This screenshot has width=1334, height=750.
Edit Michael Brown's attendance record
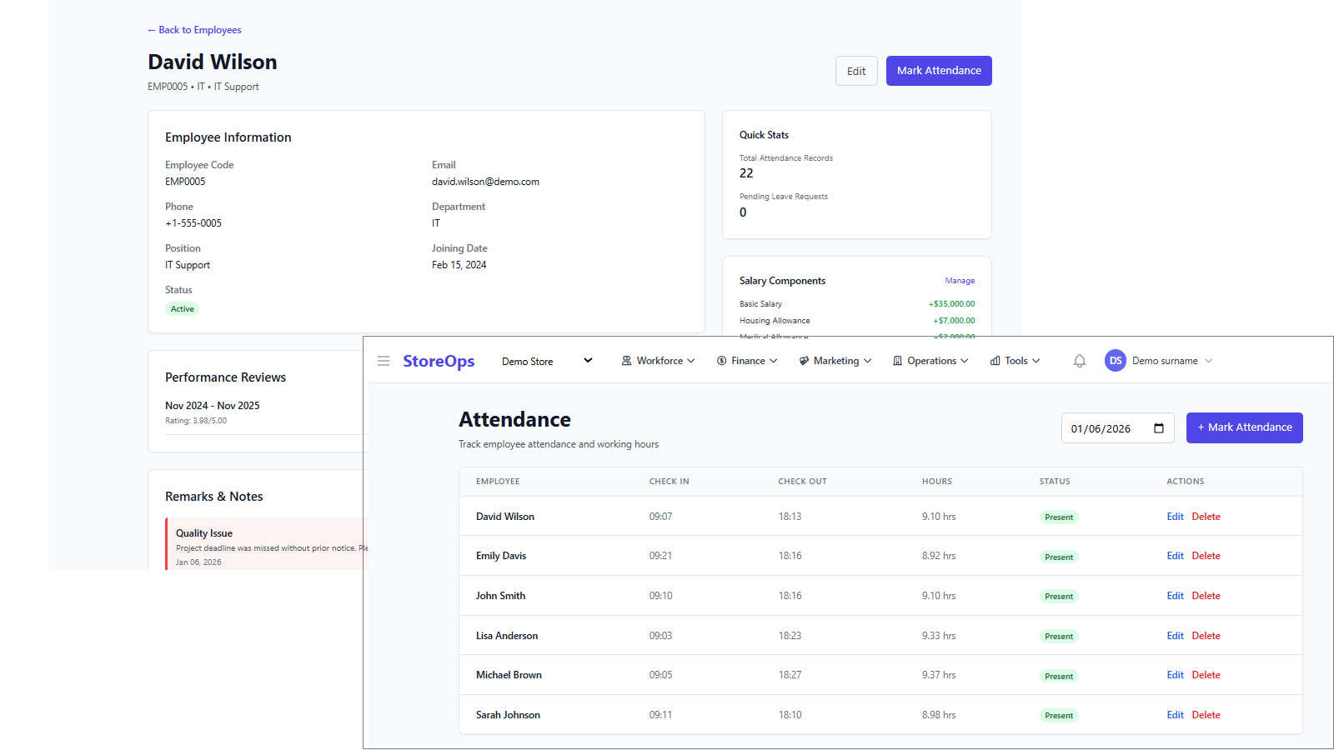pos(1175,675)
